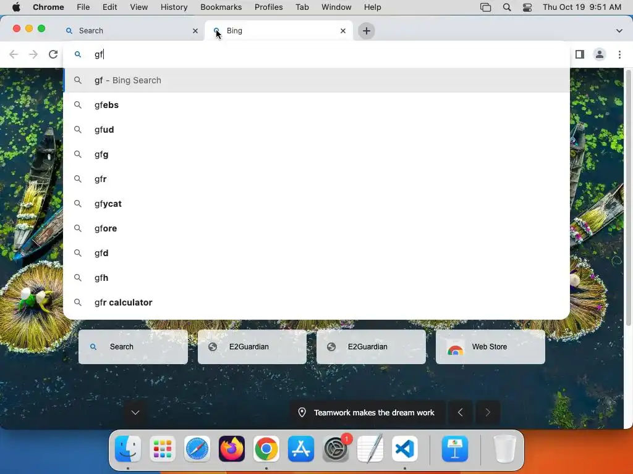
Task: Select the 'gfebs' suggestion
Action: point(317,105)
